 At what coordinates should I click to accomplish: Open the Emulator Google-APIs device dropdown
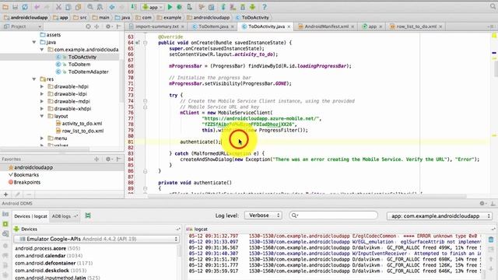[96, 239]
